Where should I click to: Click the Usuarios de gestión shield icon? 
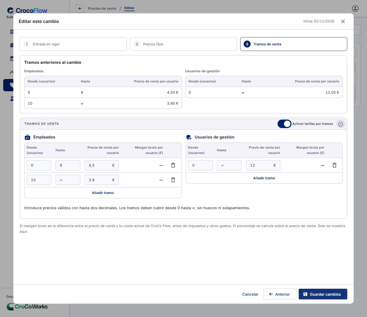tap(189, 137)
